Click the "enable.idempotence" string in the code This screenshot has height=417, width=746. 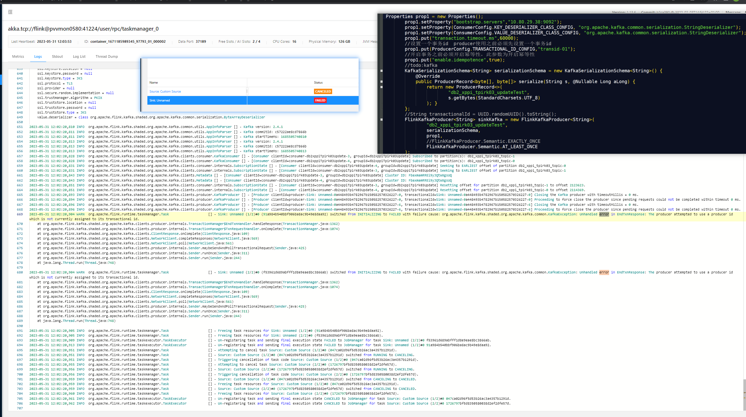click(x=459, y=60)
